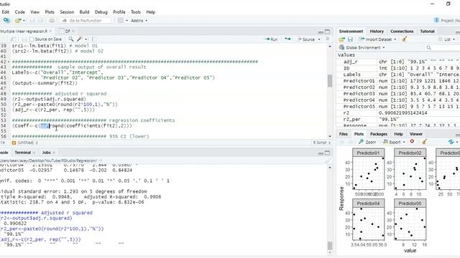Image resolution: width=460 pixels, height=258 pixels.
Task: Open the Help menu in the menu bar
Action: 150,12
